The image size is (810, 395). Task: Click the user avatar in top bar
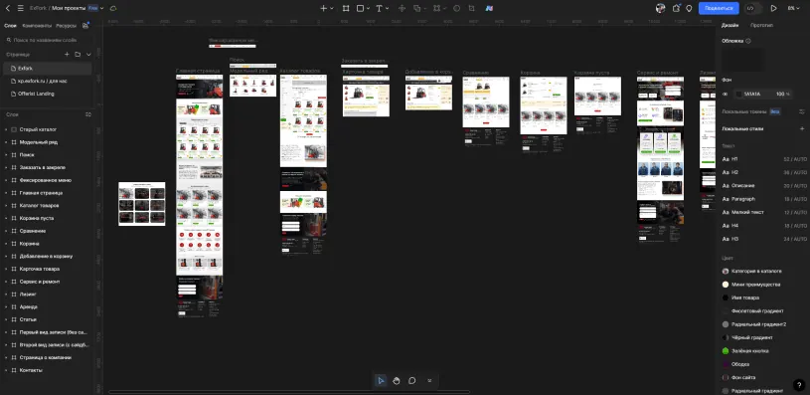click(660, 8)
